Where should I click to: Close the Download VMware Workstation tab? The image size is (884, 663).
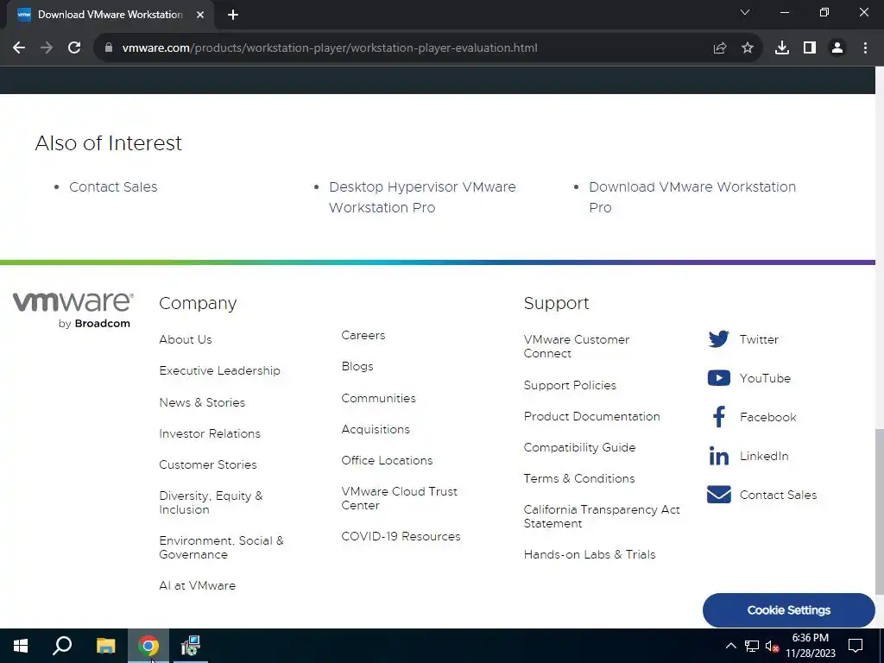(x=200, y=16)
